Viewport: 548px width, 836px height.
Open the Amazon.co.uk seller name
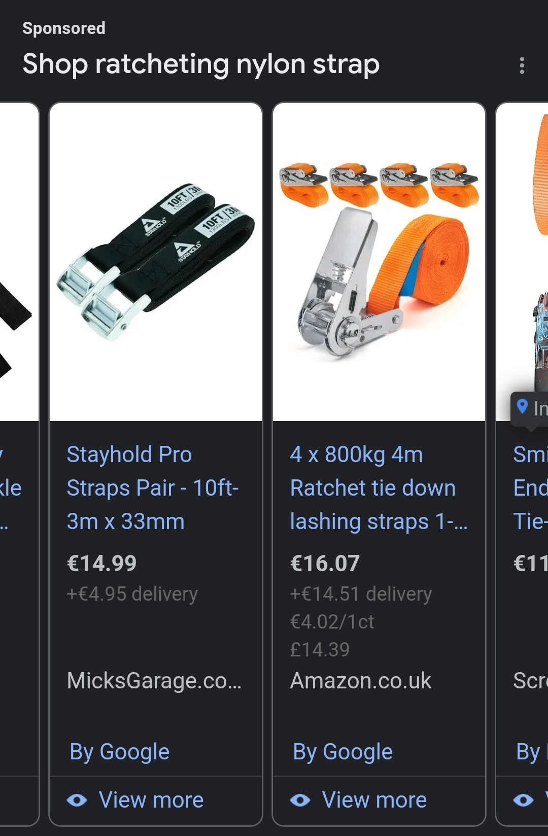coord(361,681)
